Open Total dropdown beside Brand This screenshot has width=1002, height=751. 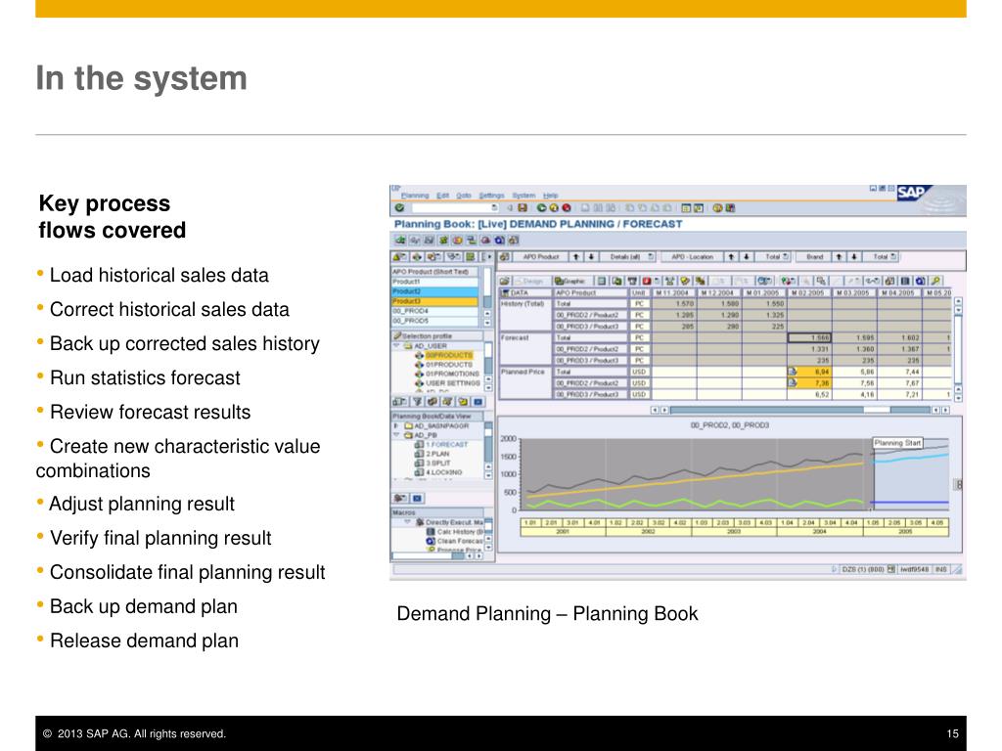pos(882,257)
